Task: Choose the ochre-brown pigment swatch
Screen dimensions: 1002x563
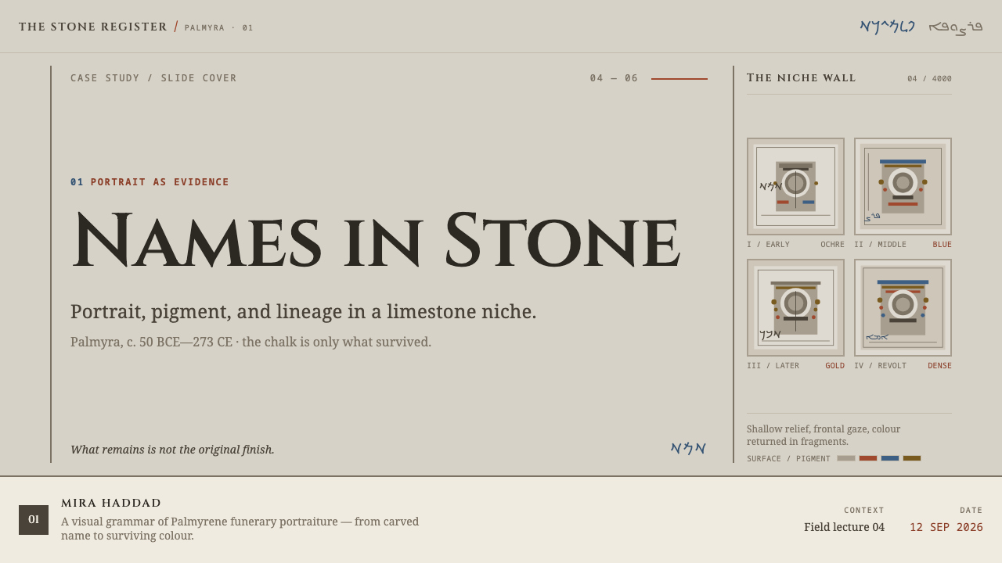Action: (912, 458)
